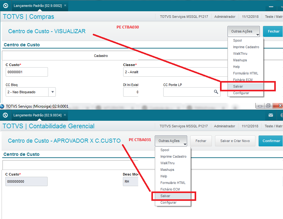Click Teste / Matriz in Compras header

pyautogui.click(x=274, y=17)
